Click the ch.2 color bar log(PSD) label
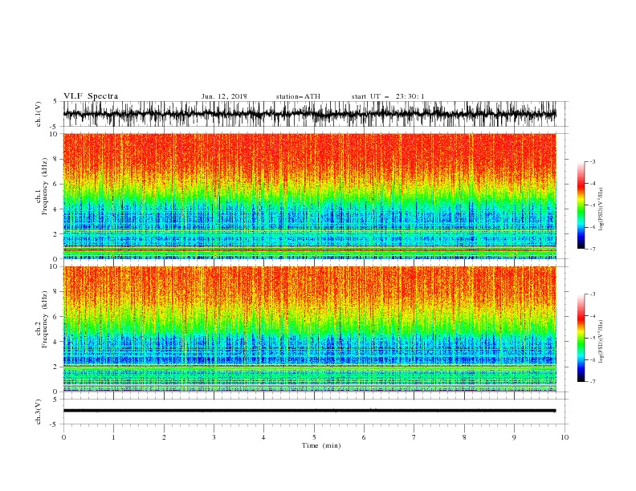Viewport: 636px width, 491px height. tap(601, 341)
